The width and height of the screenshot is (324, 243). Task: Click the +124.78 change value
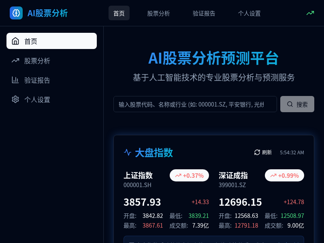point(294,202)
